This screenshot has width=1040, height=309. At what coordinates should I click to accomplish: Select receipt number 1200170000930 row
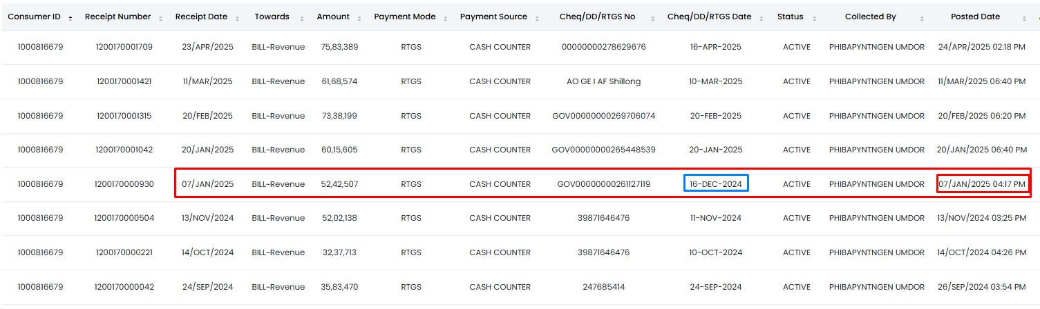(520, 184)
